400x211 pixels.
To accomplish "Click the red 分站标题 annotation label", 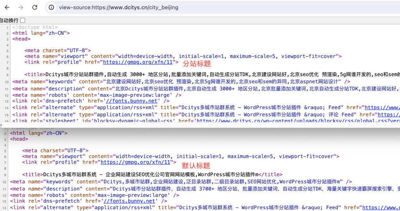I will [196, 64].
